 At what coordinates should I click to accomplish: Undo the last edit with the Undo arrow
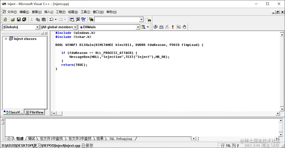[x=51, y=19]
